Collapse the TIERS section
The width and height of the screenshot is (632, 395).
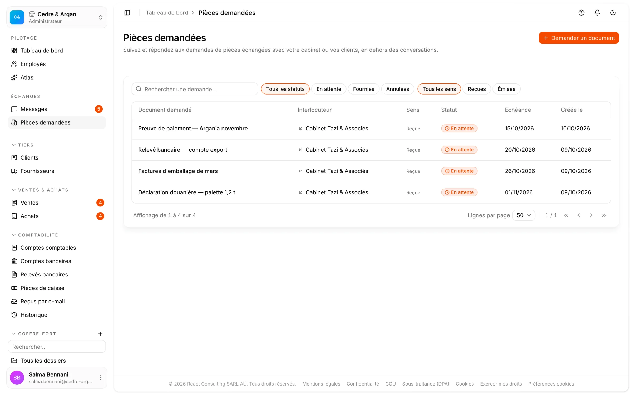click(x=23, y=145)
